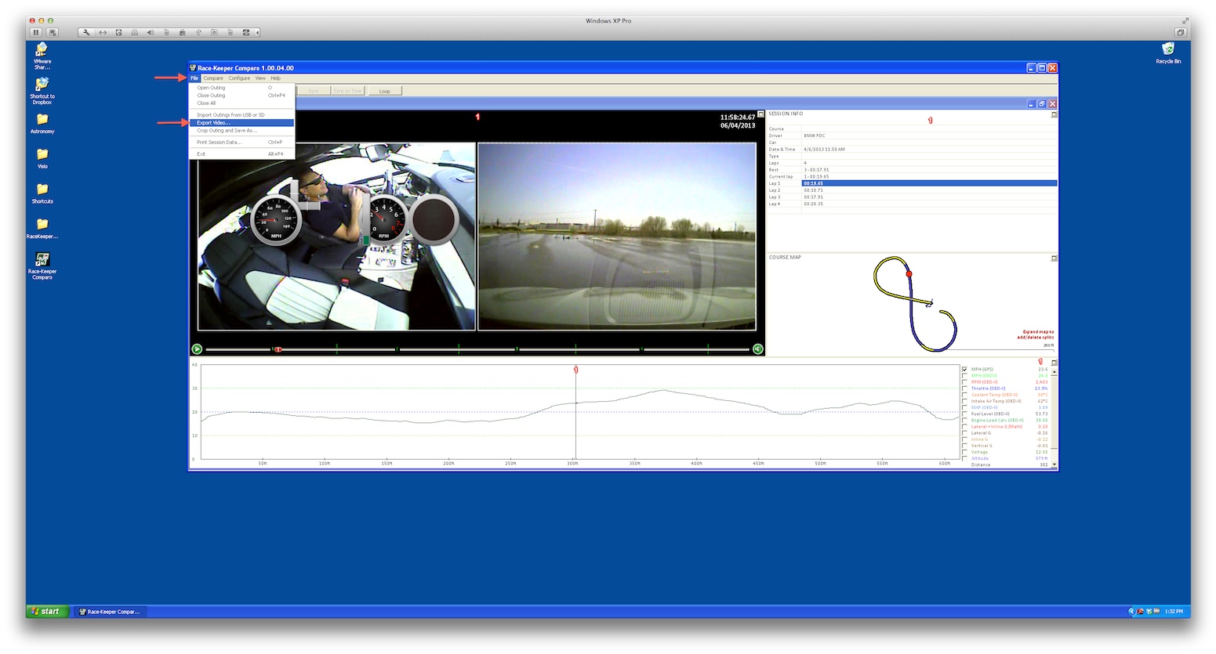Viewport: 1216px width, 654px height.
Task: Click the green play button under video
Action: pos(197,349)
